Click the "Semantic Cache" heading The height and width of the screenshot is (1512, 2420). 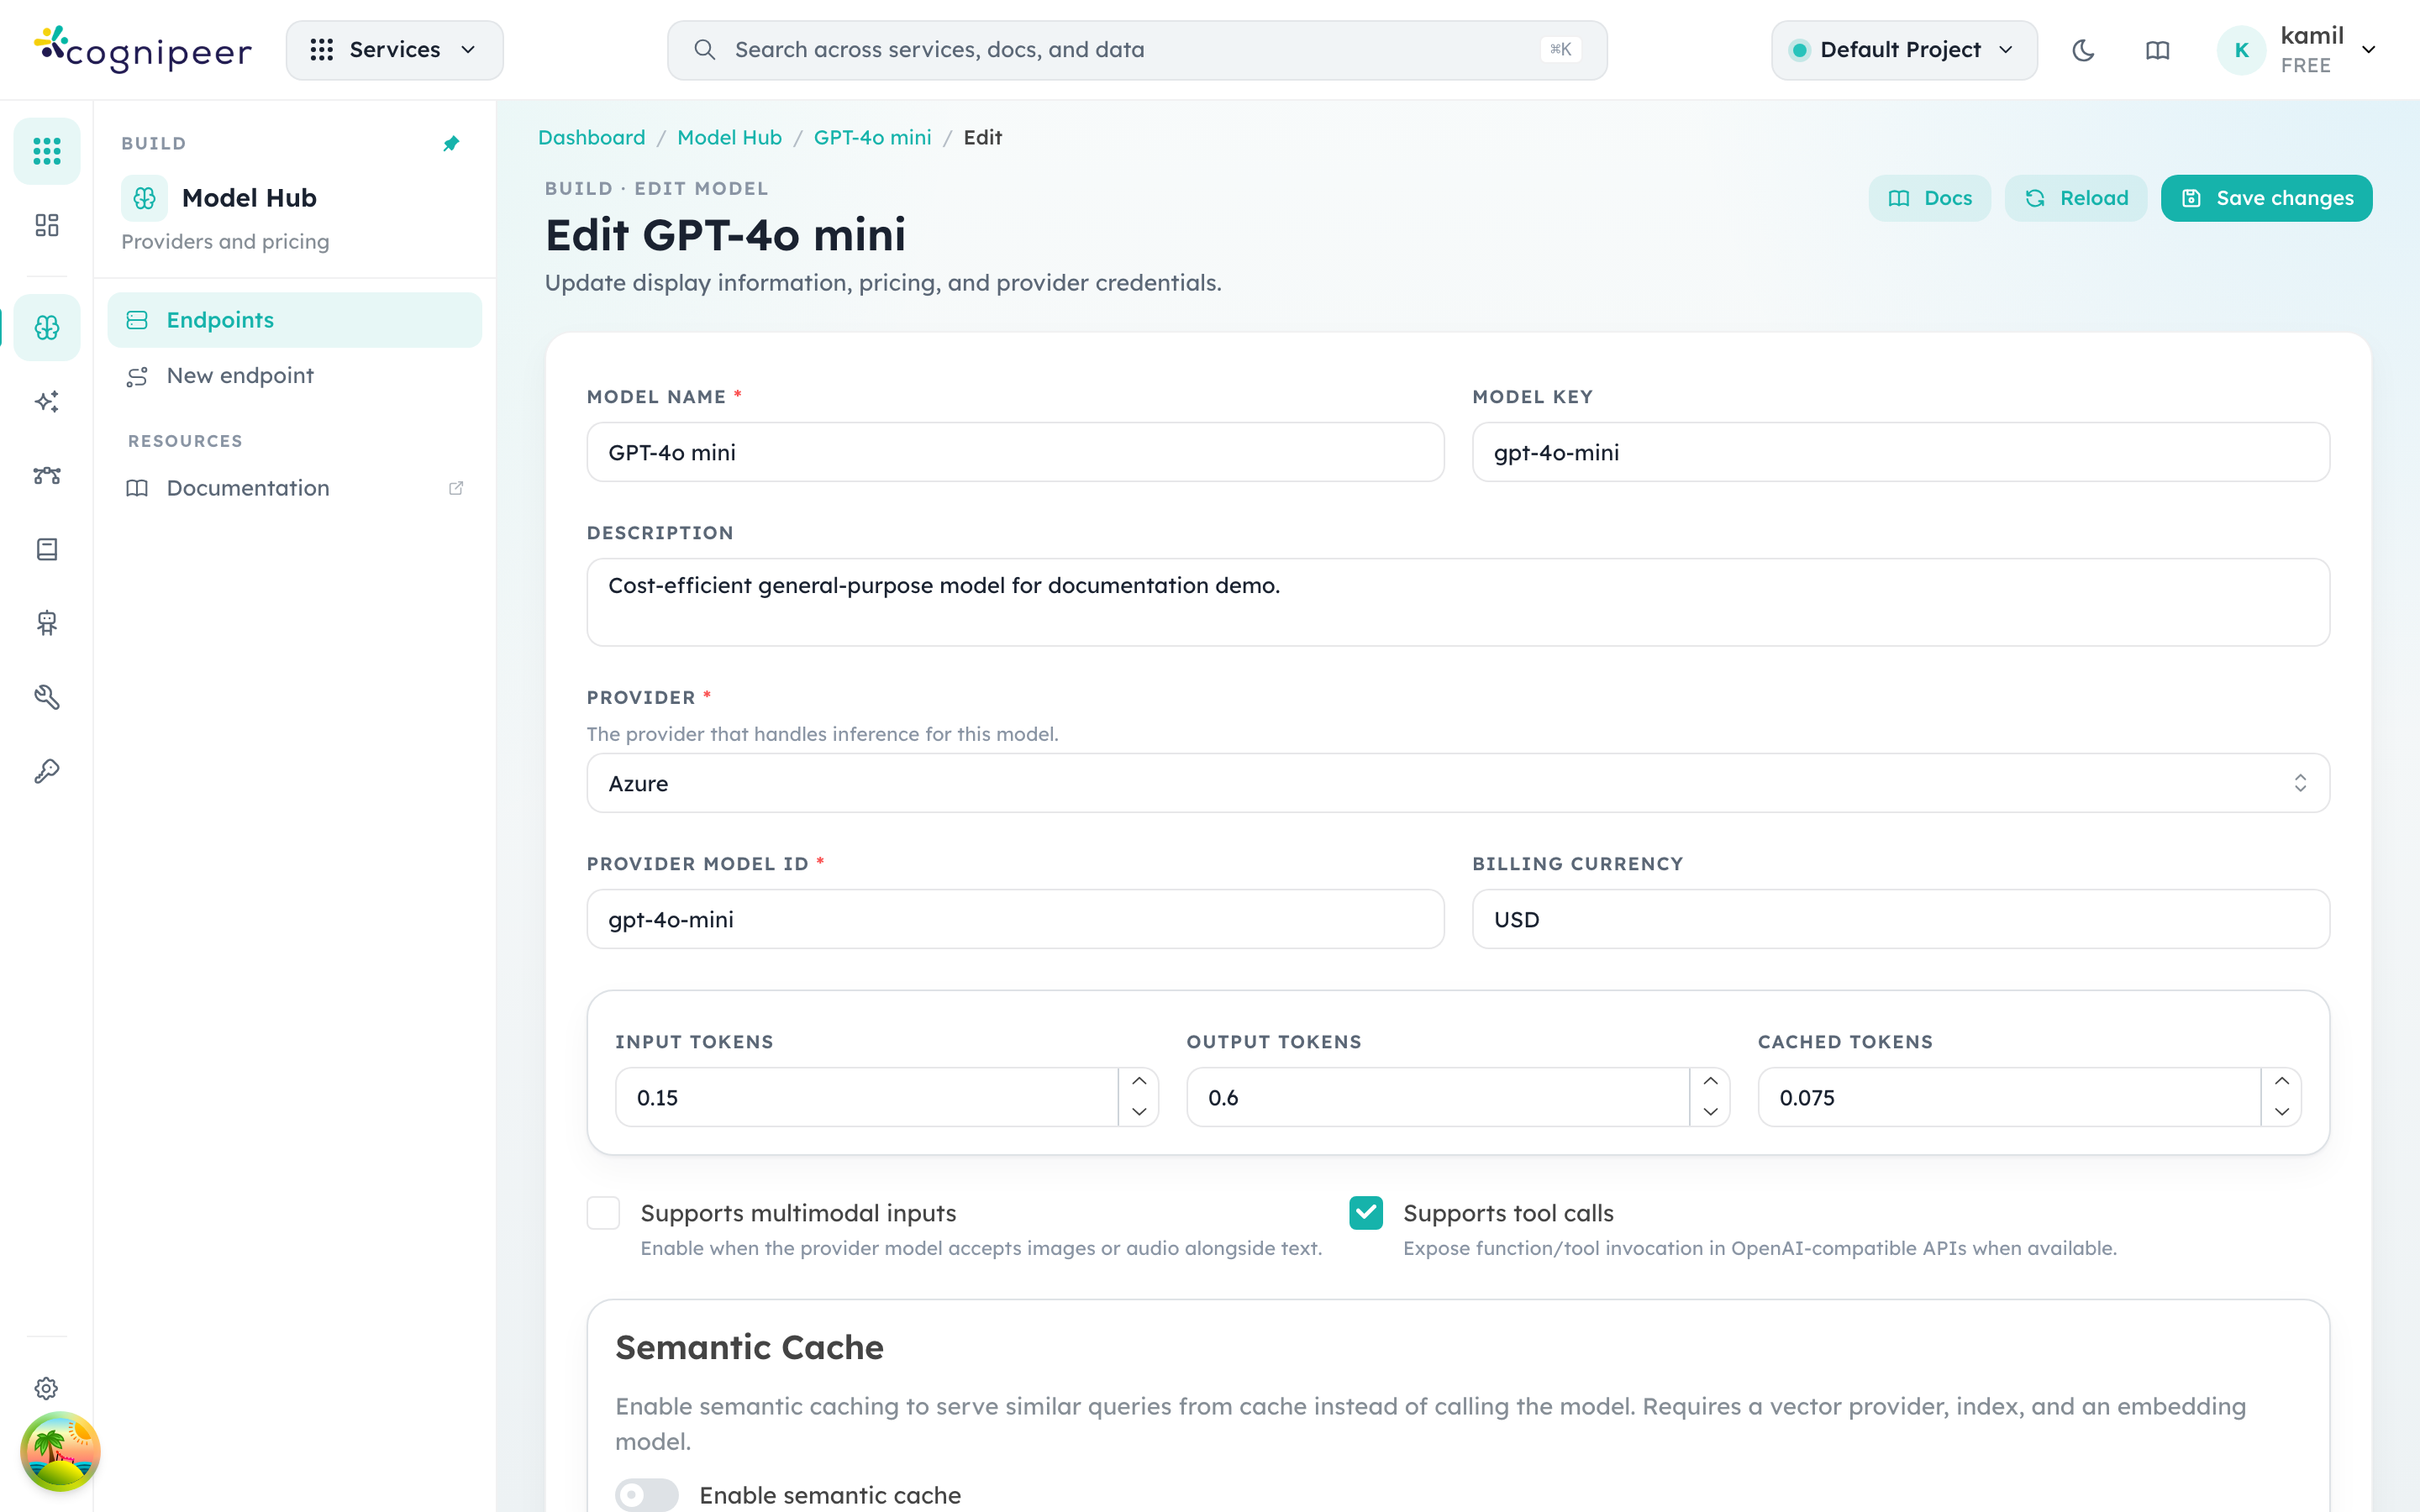click(749, 1347)
